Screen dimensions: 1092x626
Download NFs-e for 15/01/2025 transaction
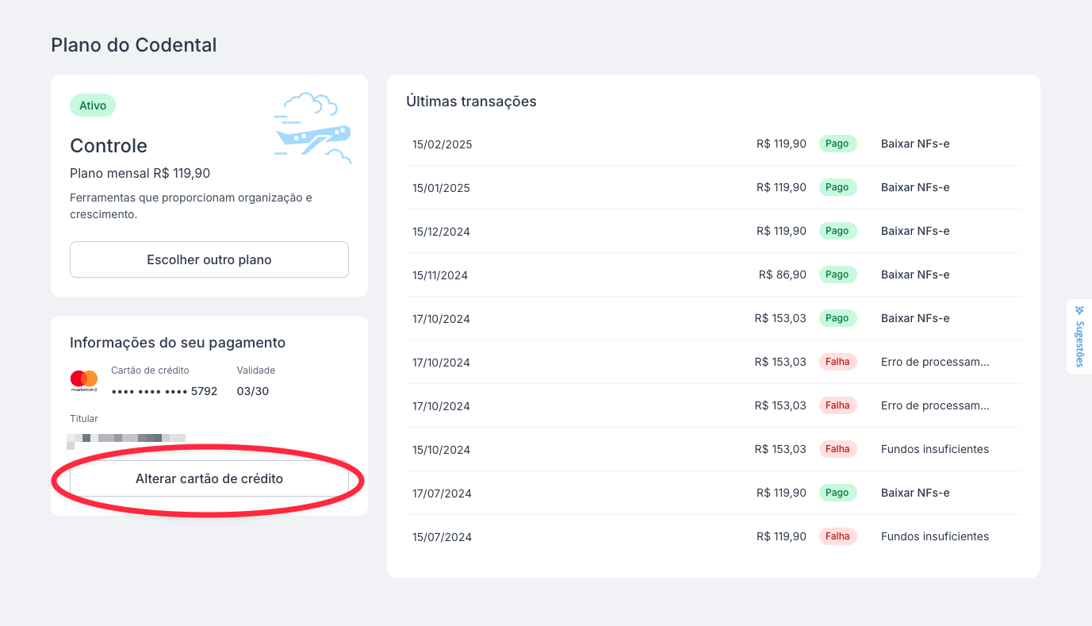coord(914,187)
